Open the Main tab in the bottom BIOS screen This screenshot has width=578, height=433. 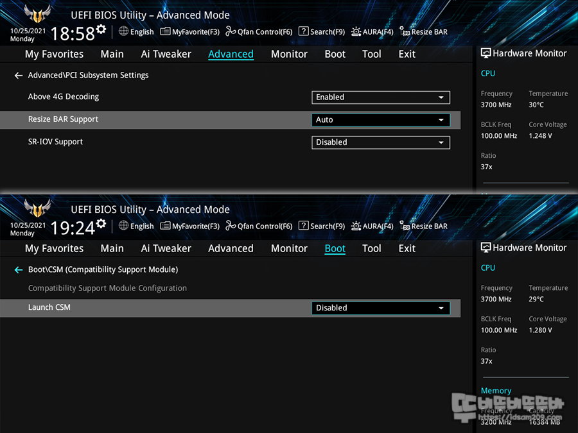112,248
